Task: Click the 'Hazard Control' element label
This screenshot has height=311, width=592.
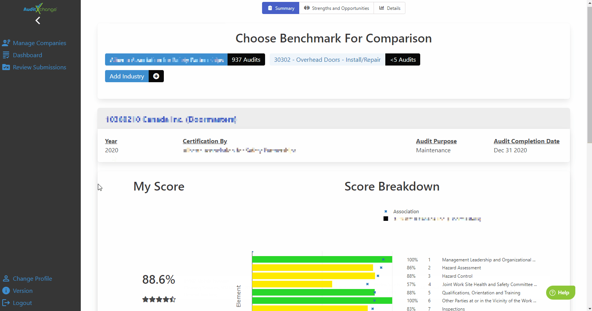Action: pyautogui.click(x=457, y=276)
